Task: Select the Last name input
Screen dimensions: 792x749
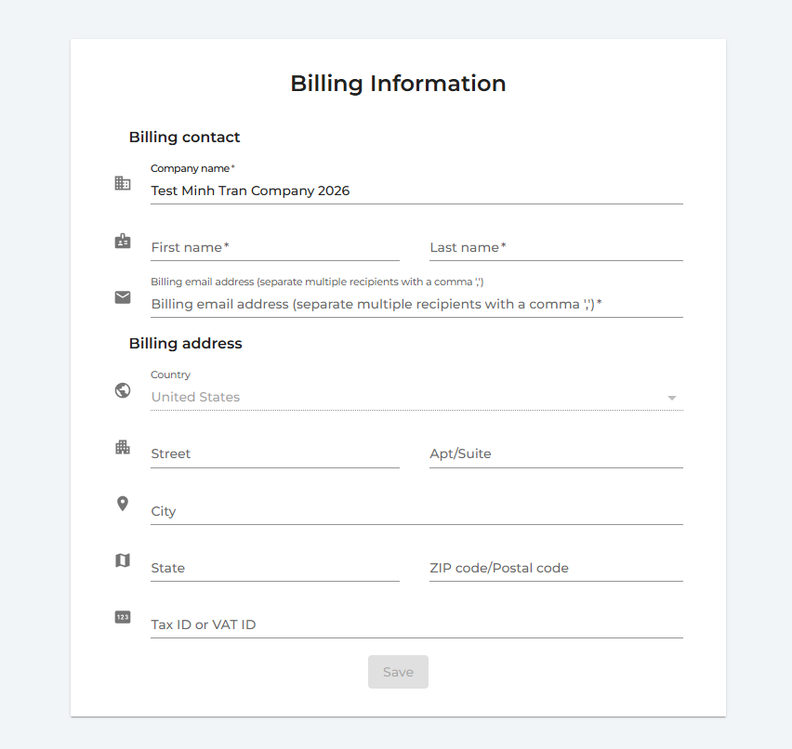Action: coord(556,248)
